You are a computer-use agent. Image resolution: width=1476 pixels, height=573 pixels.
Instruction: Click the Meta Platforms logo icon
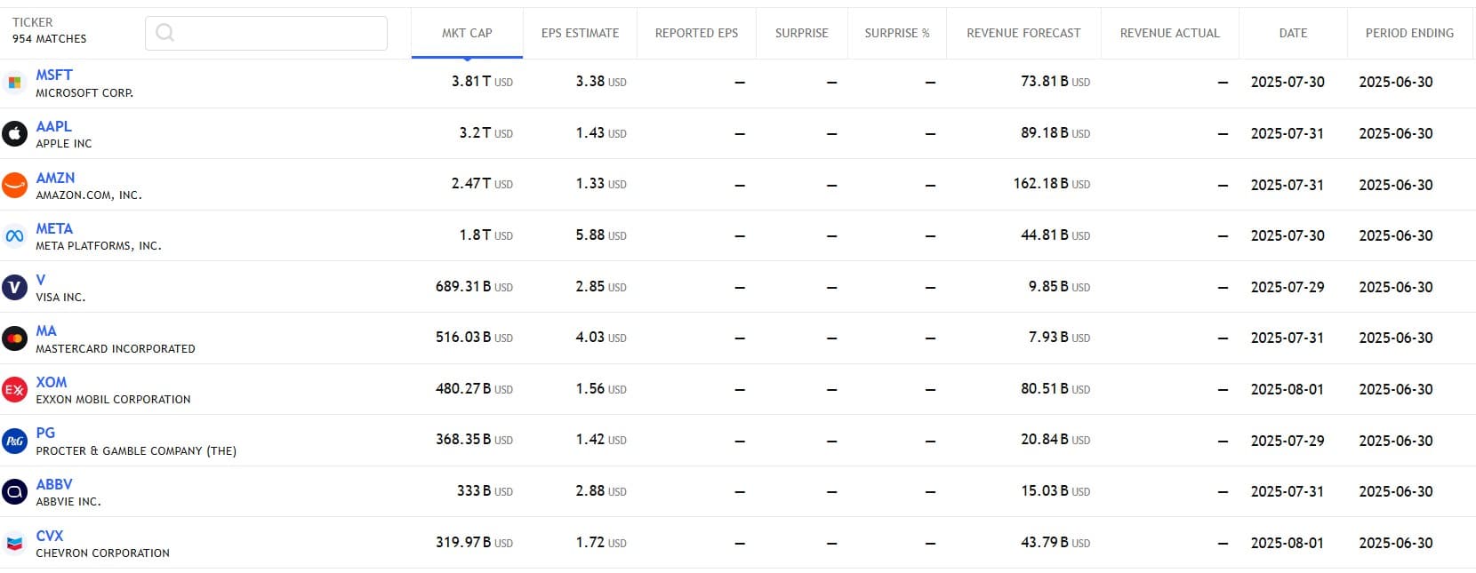pyautogui.click(x=14, y=236)
